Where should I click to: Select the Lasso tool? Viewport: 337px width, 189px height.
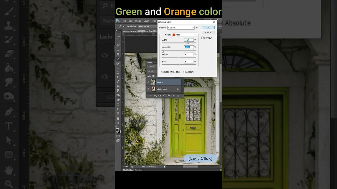click(x=118, y=45)
